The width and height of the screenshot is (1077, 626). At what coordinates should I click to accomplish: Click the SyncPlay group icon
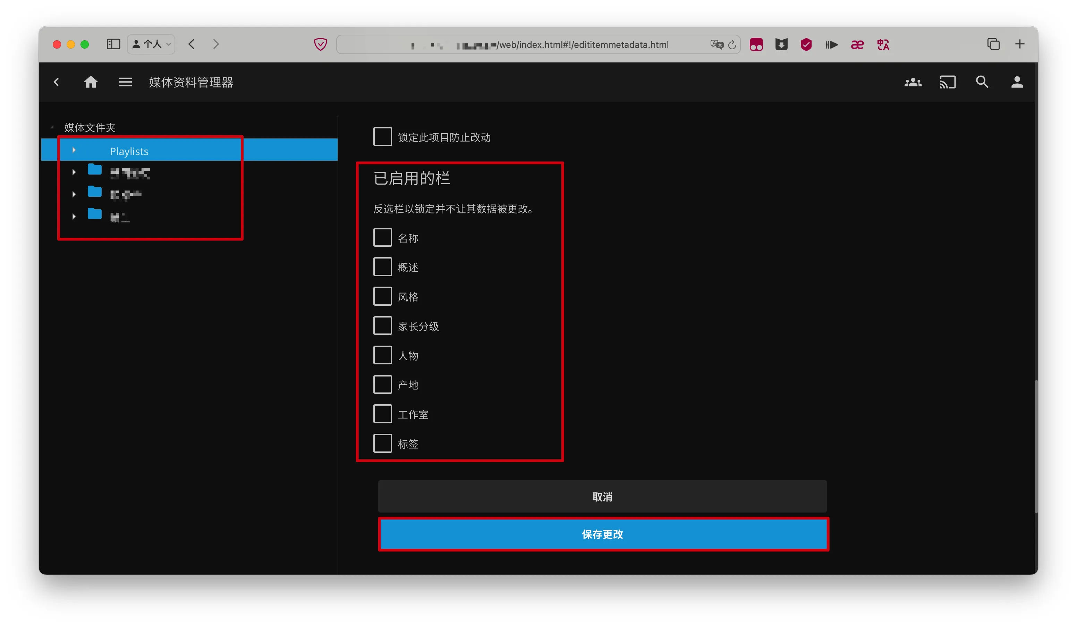pyautogui.click(x=913, y=82)
